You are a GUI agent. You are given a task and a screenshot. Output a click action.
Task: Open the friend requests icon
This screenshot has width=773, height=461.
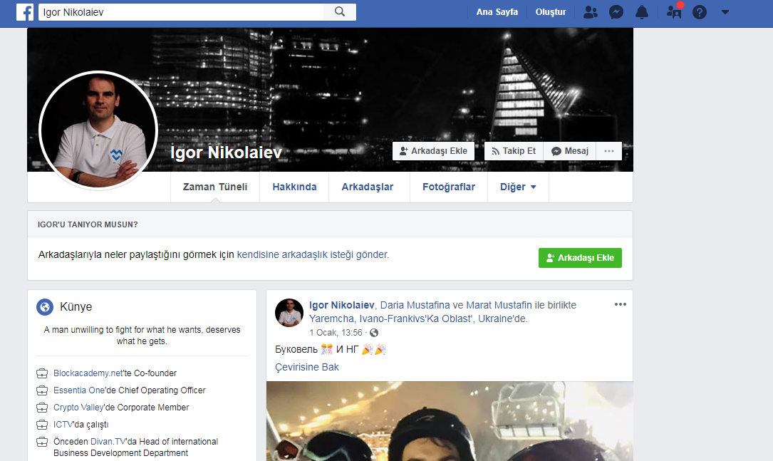pos(590,12)
